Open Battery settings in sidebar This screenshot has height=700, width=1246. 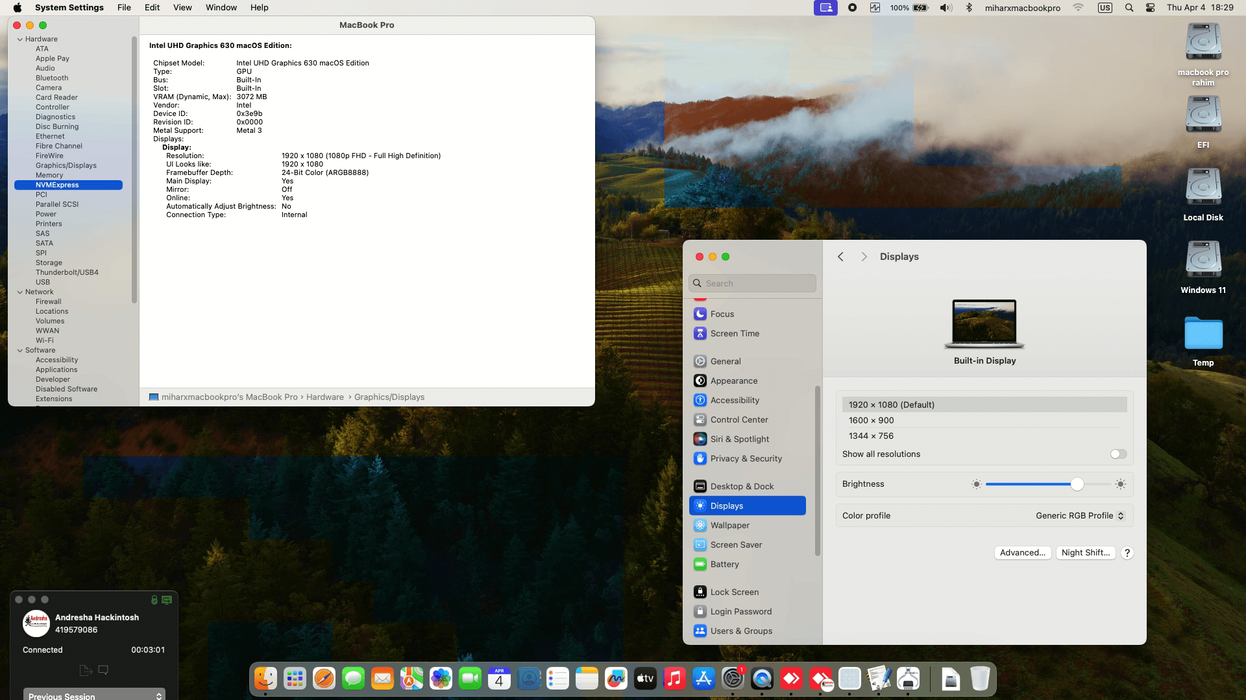pos(724,564)
